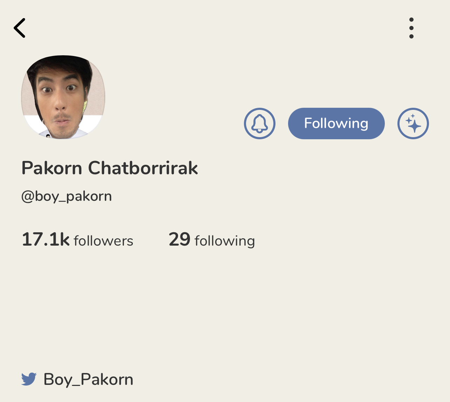Tap the sparkle suggestions icon

(x=413, y=124)
